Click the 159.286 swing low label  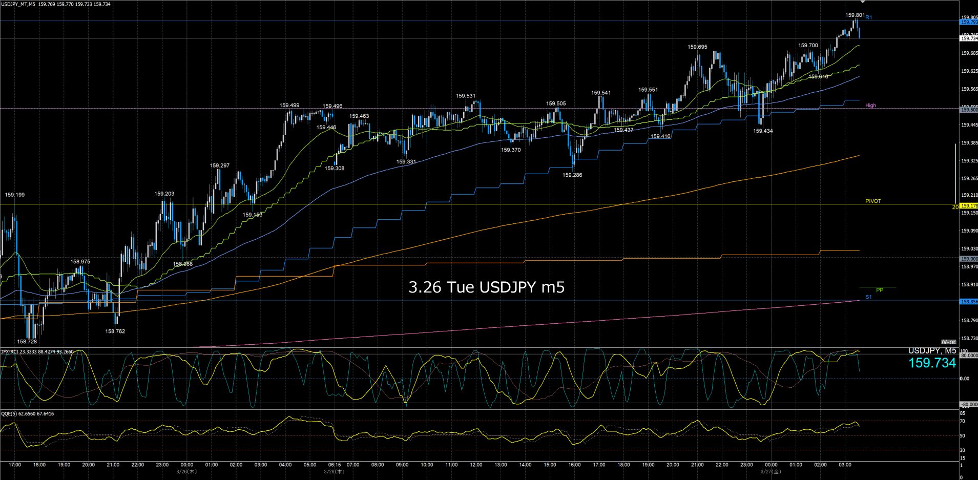click(x=572, y=175)
